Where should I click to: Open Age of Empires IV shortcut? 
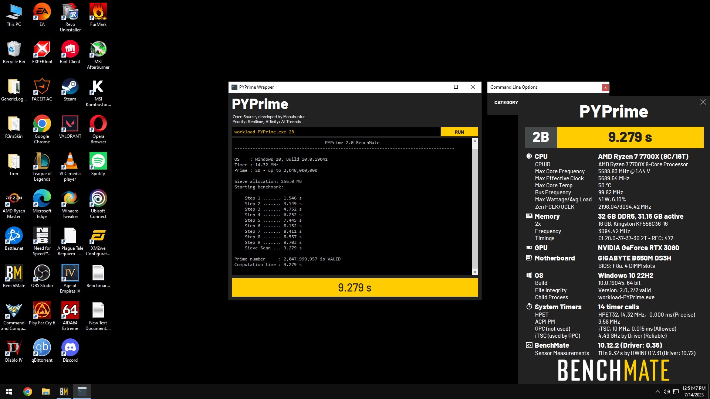pos(70,279)
